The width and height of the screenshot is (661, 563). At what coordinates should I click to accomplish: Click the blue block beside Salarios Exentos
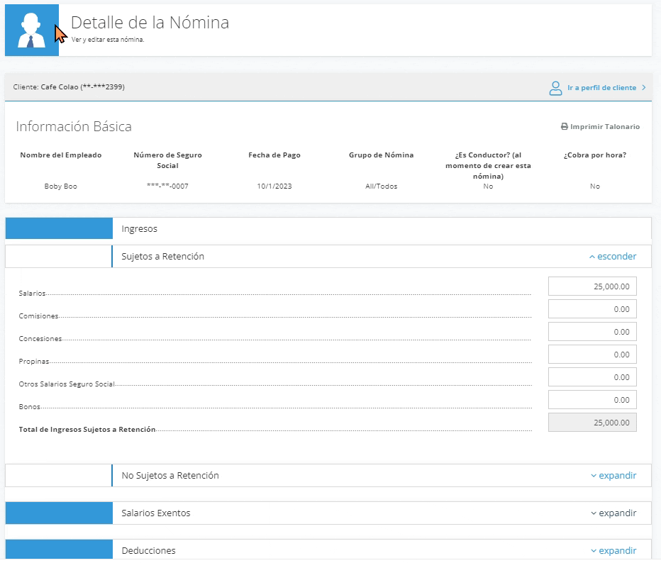[59, 513]
